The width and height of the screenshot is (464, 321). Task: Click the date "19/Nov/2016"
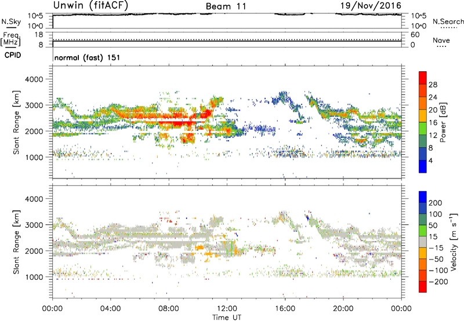[371, 6]
